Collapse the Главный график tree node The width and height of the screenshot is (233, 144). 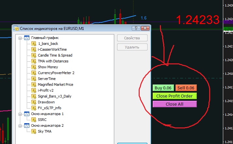(20, 38)
